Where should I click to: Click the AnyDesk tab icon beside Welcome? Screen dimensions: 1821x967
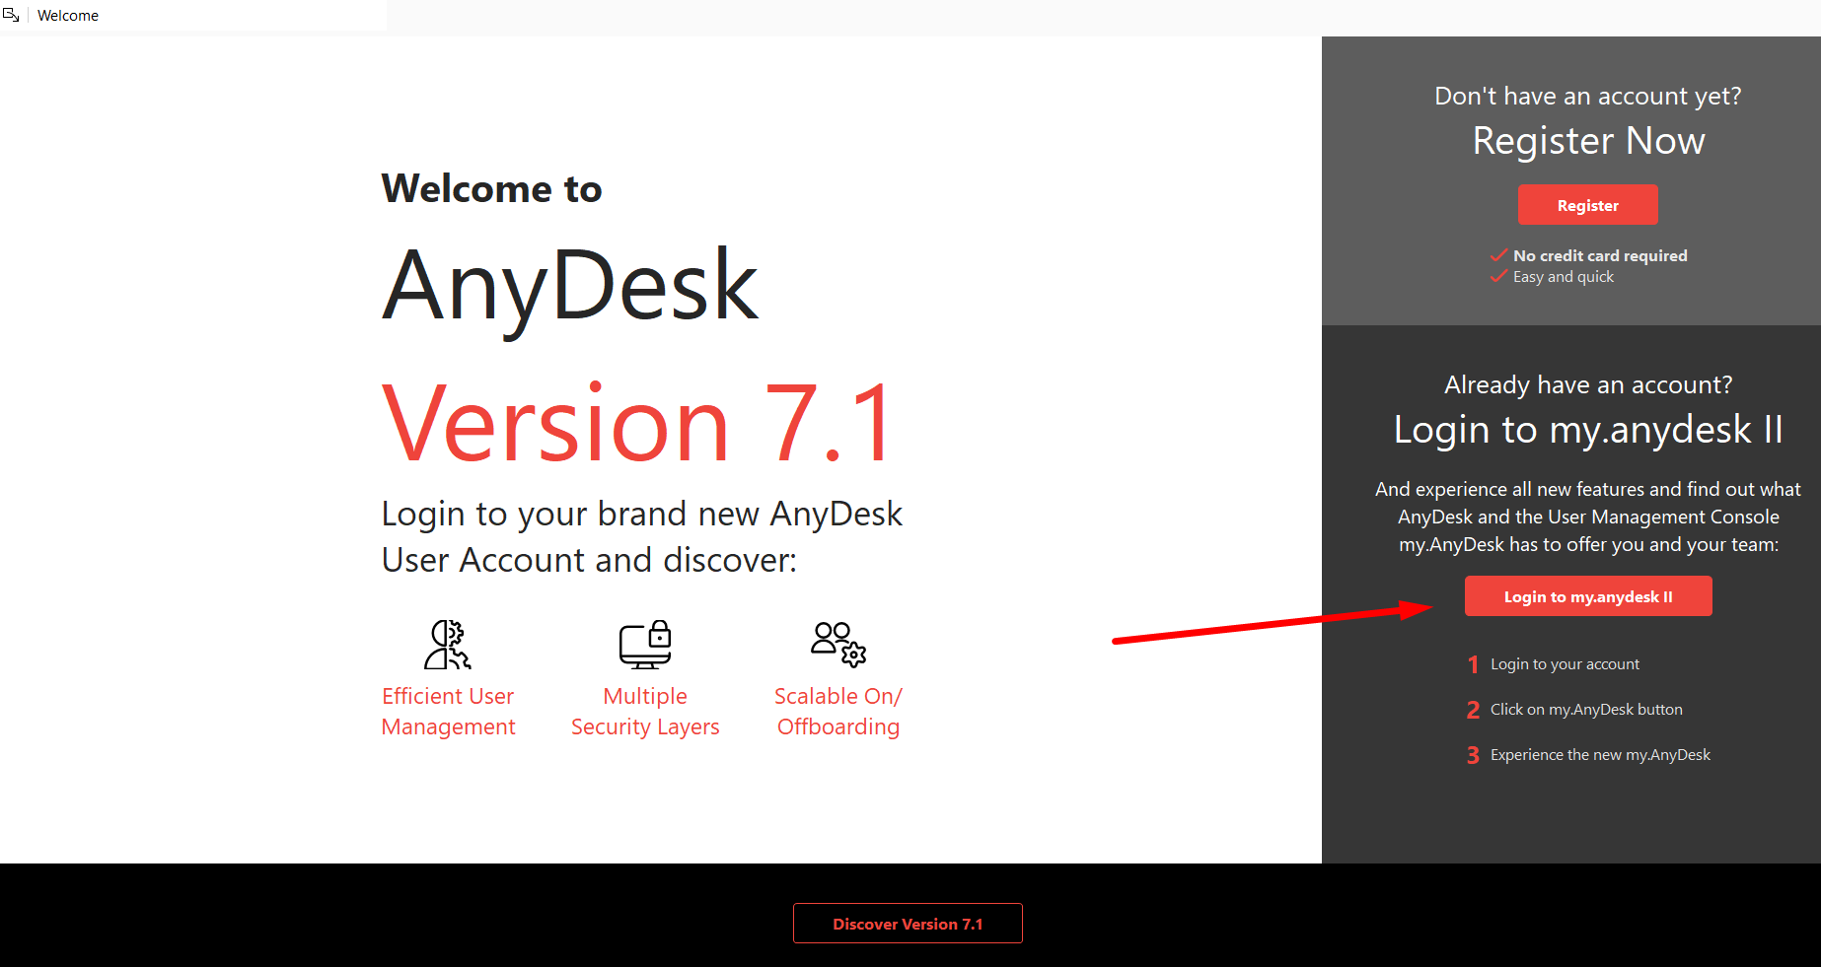point(12,15)
